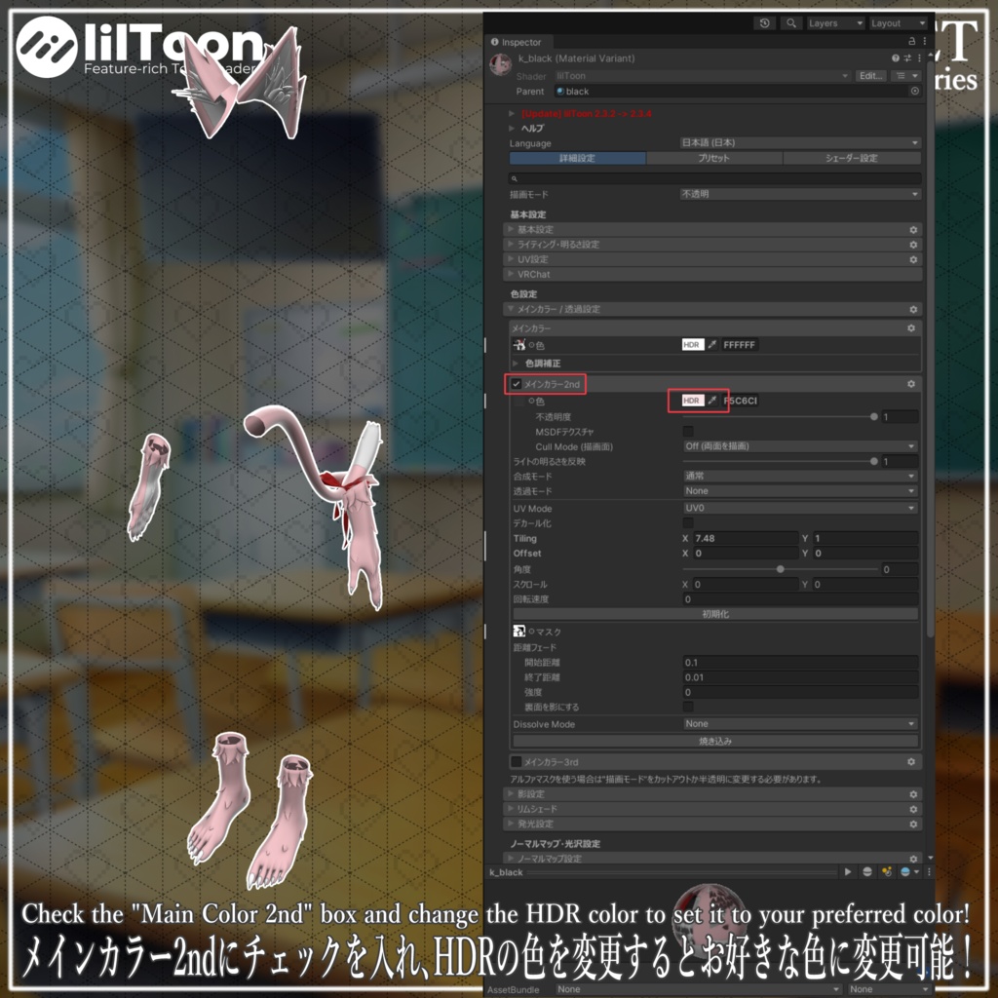Open gear menu on the メインカラー3rd header
The image size is (998, 998).
(911, 761)
